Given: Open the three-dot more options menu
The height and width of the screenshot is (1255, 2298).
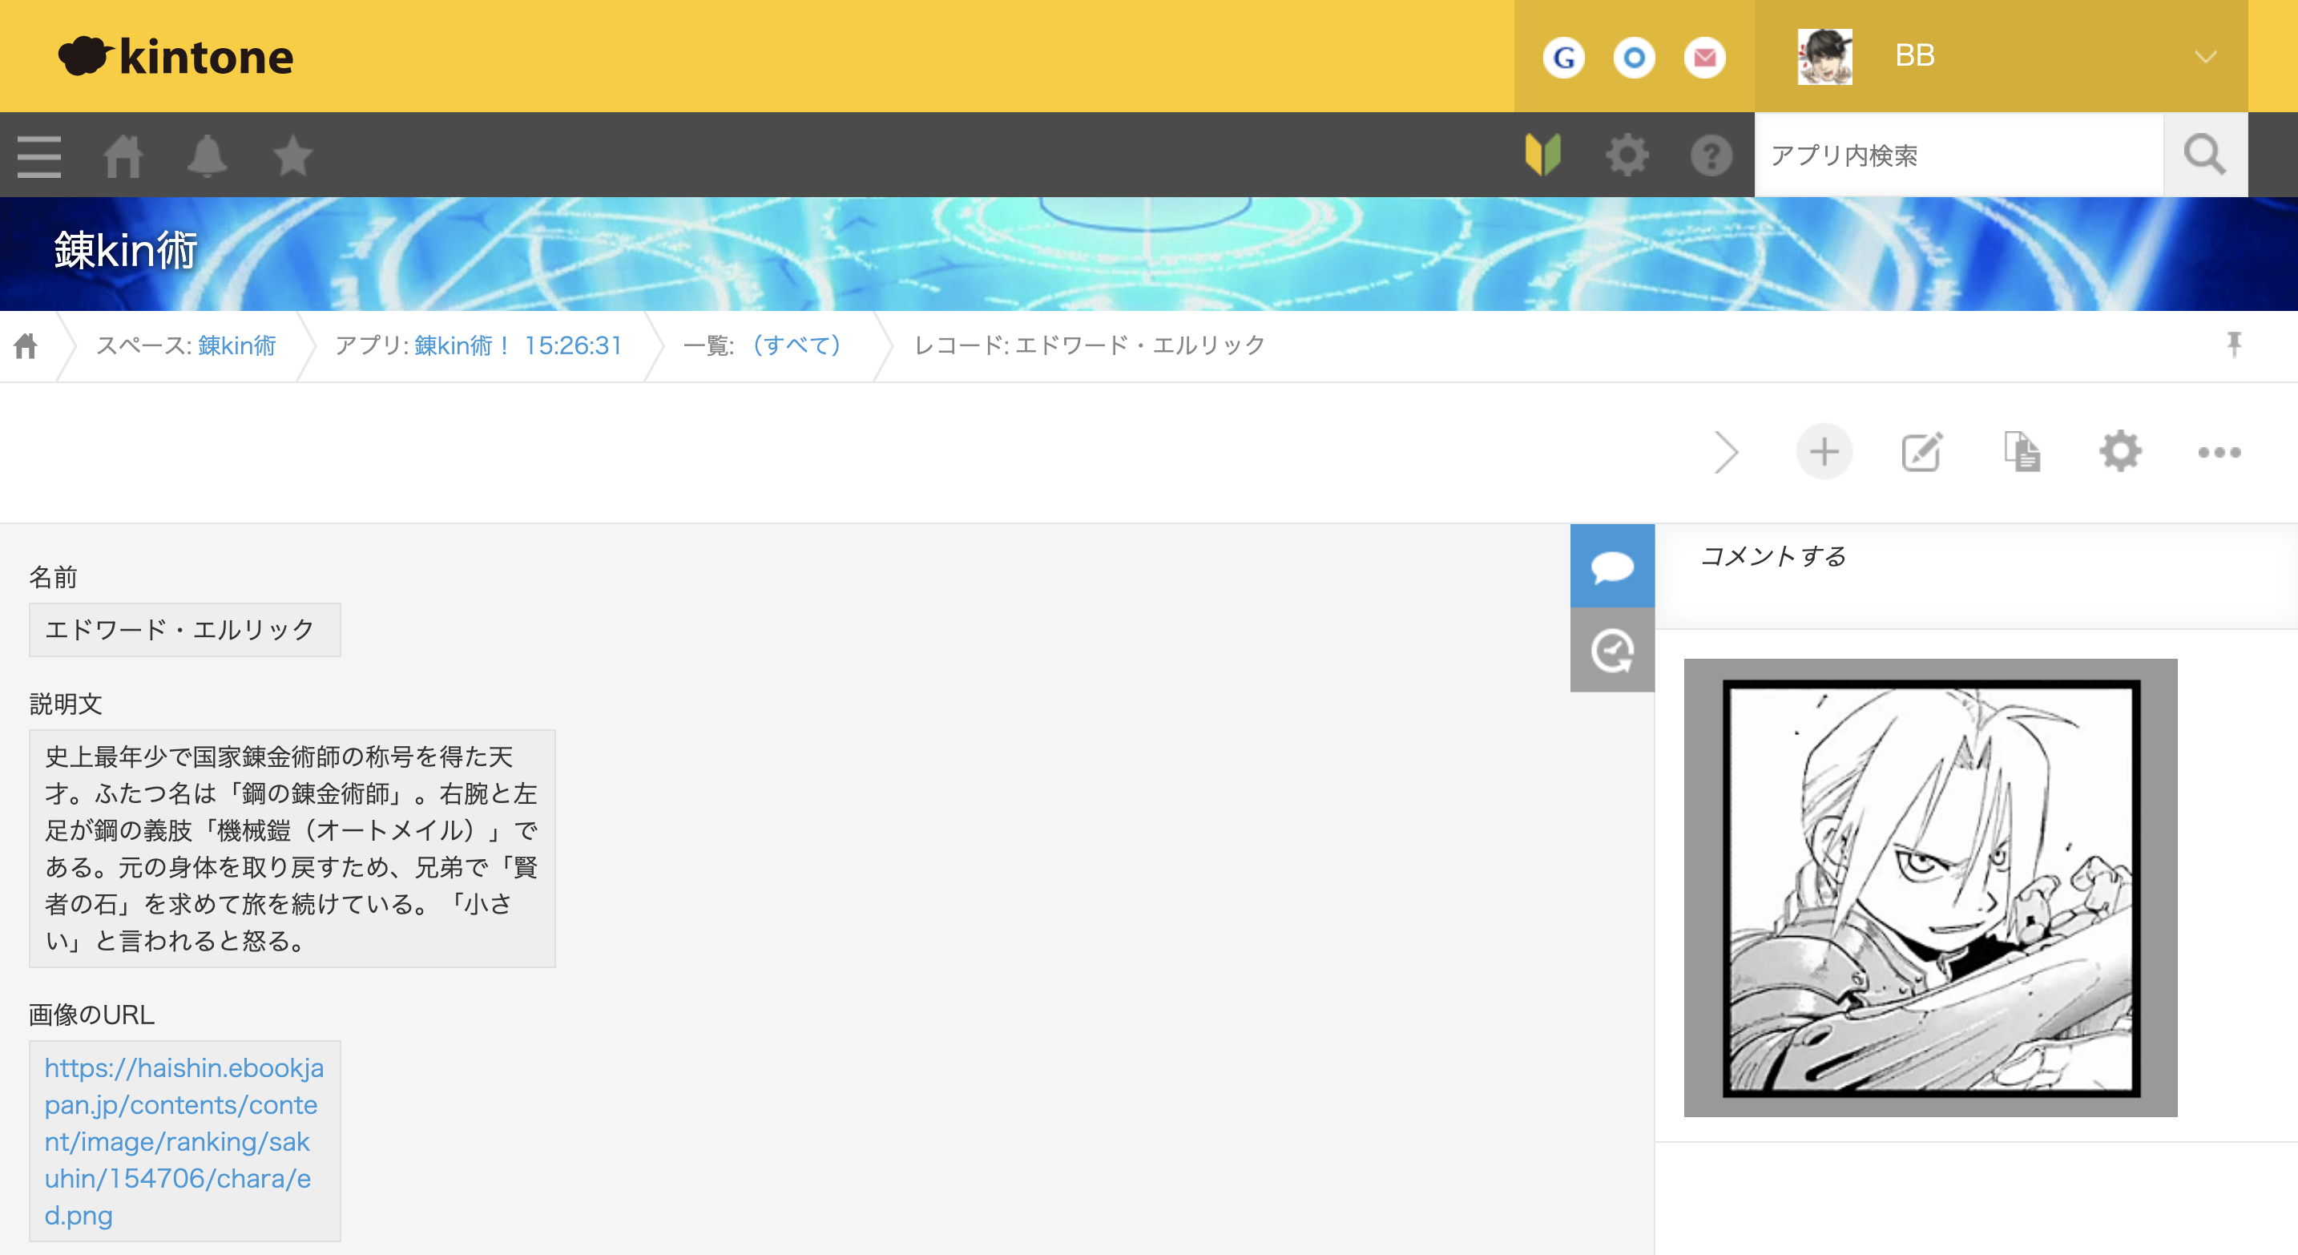Looking at the screenshot, I should pyautogui.click(x=2219, y=452).
